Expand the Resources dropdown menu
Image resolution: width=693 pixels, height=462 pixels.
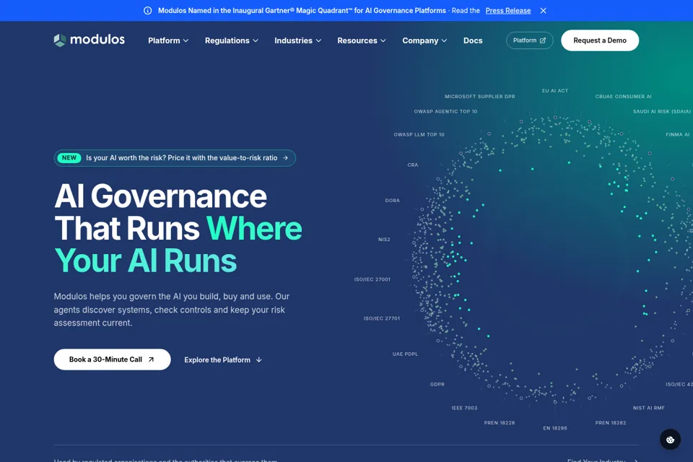pos(362,40)
